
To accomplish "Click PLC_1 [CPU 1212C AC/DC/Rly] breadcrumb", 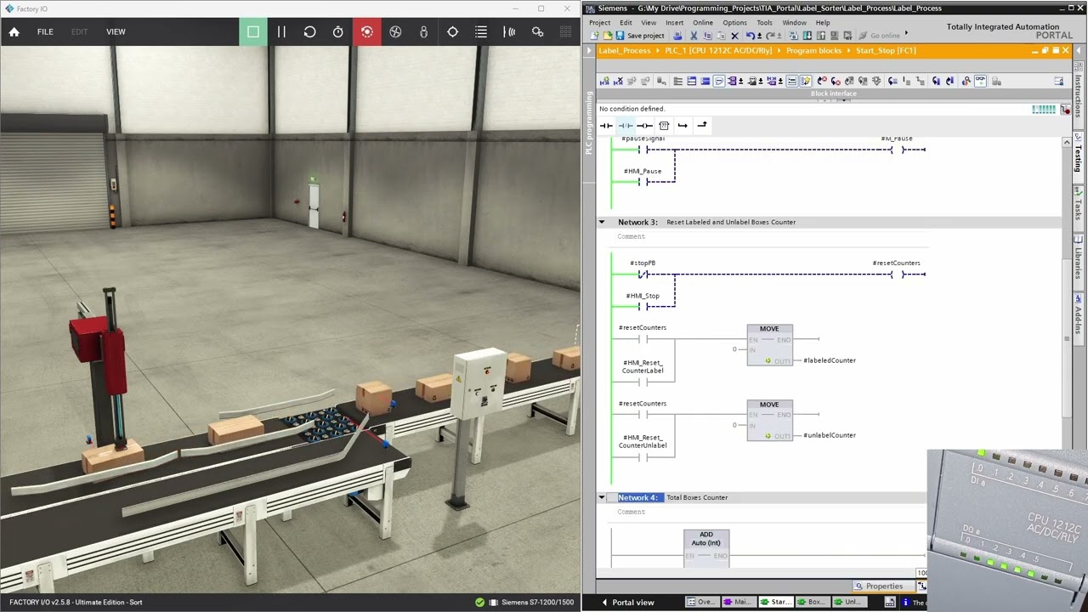I will pos(718,51).
